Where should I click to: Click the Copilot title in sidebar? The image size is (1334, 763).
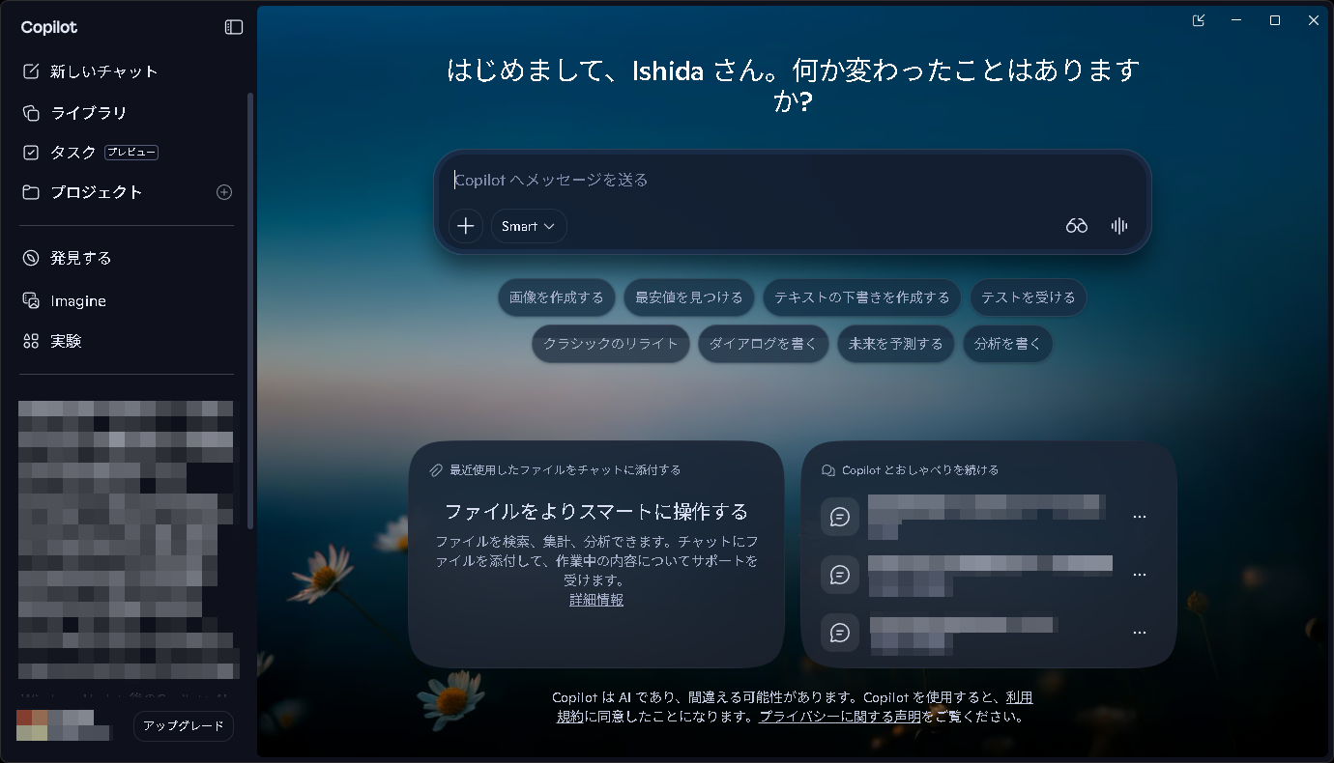[49, 27]
